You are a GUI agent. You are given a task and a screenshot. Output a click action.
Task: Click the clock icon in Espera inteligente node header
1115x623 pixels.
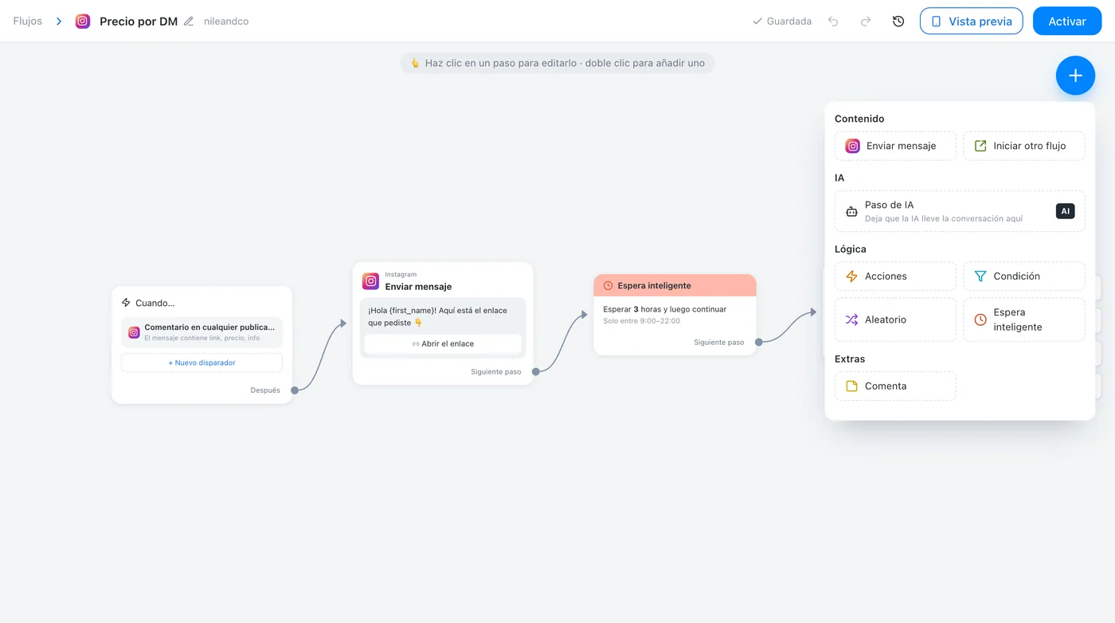608,285
